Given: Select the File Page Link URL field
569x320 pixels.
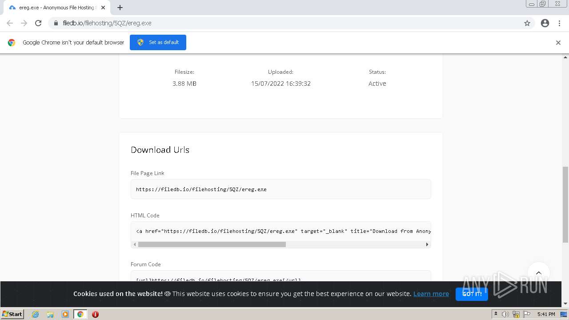Looking at the screenshot, I should [281, 189].
